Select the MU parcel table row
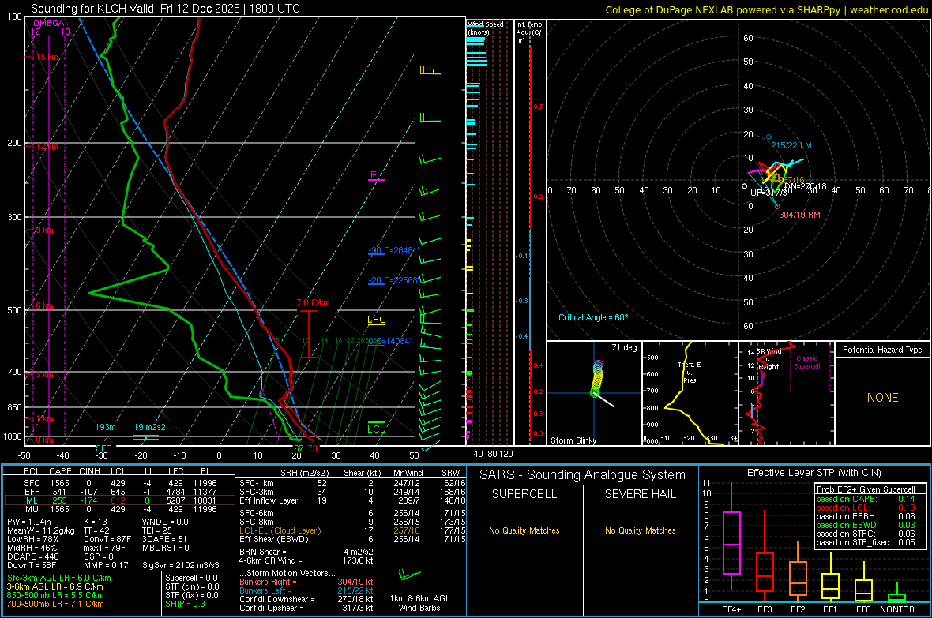This screenshot has height=618, width=932. (119, 509)
